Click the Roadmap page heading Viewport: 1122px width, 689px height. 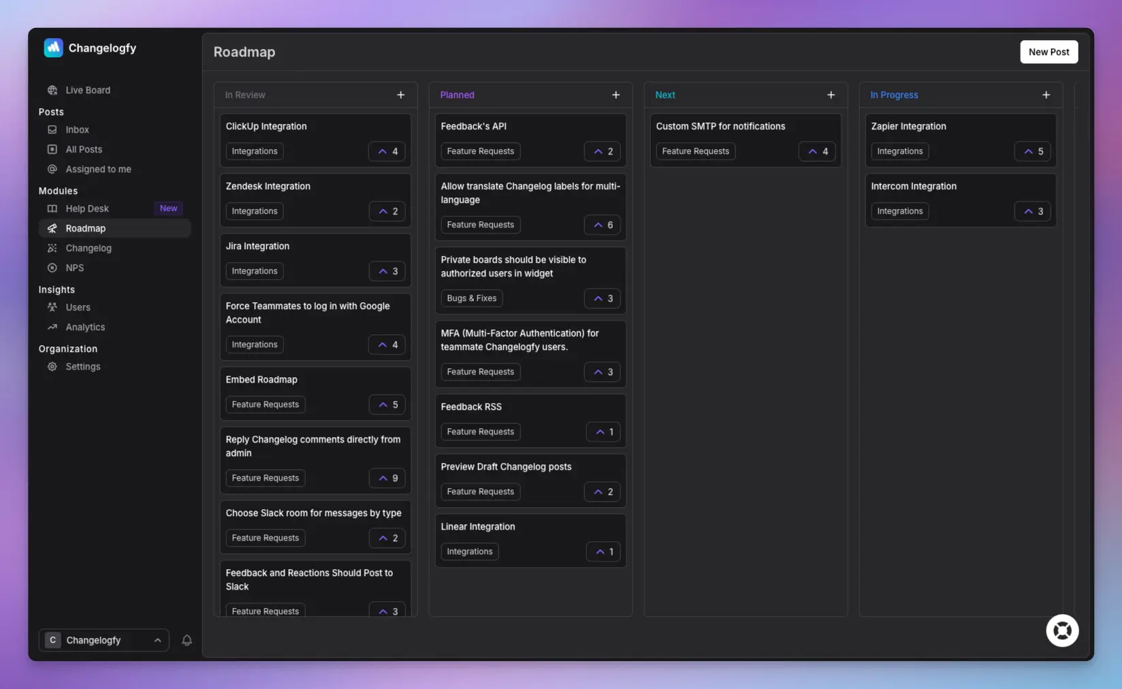coord(244,52)
